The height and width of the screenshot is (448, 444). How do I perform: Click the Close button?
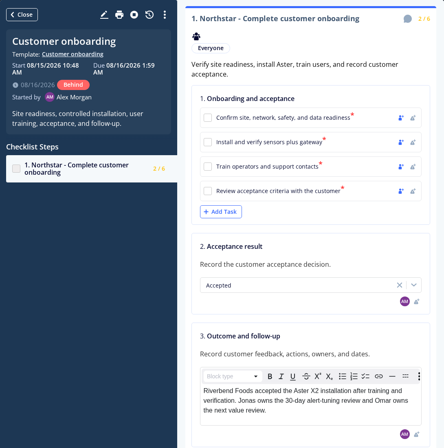[22, 15]
